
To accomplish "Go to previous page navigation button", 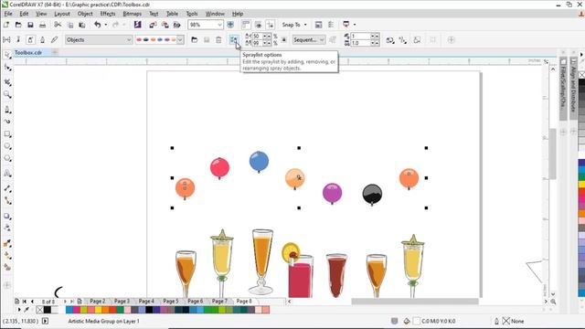I will (x=33, y=301).
